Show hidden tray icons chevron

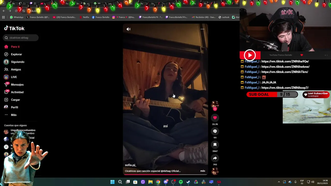[279, 182]
